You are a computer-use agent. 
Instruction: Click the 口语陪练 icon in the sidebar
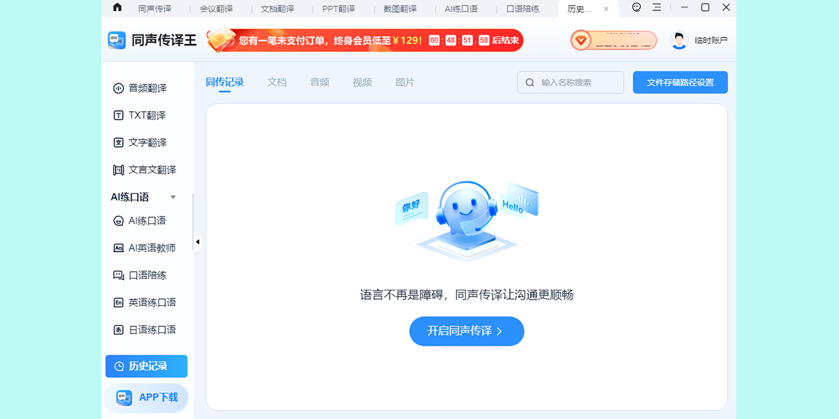(118, 276)
